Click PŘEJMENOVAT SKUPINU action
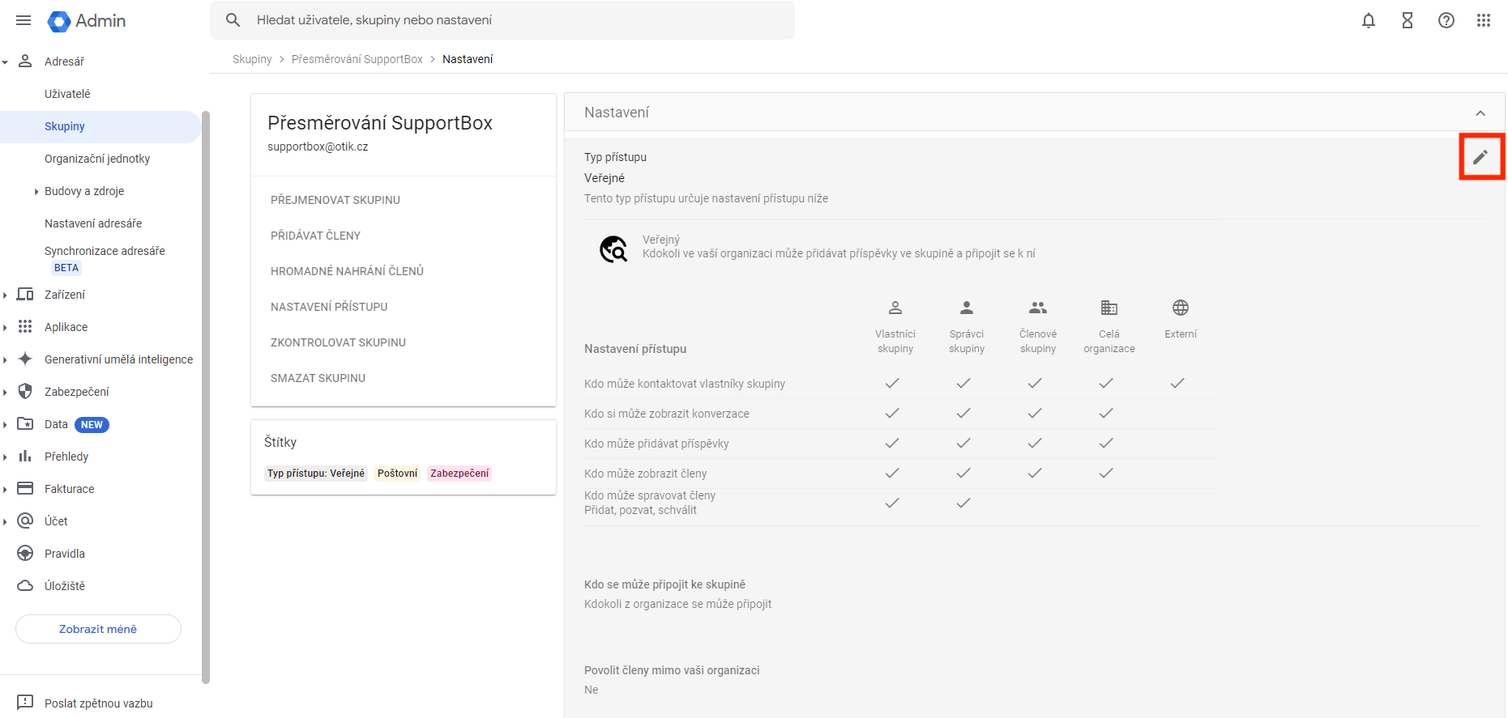Screen dimensions: 1508x718 (x=335, y=200)
